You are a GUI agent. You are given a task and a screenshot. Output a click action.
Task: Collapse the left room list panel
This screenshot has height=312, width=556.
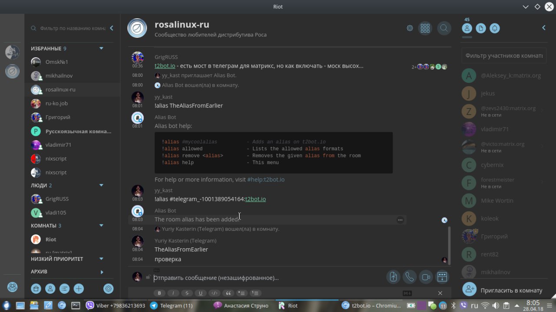(111, 28)
